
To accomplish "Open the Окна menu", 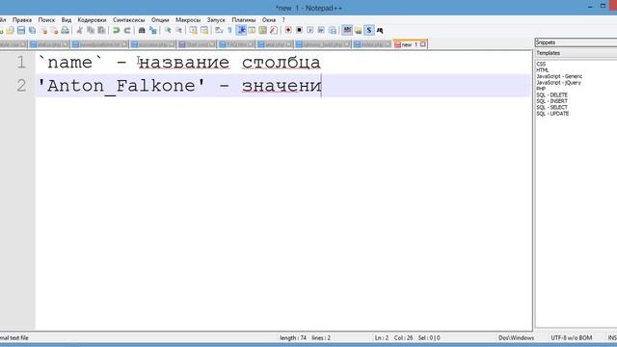I will pos(269,19).
